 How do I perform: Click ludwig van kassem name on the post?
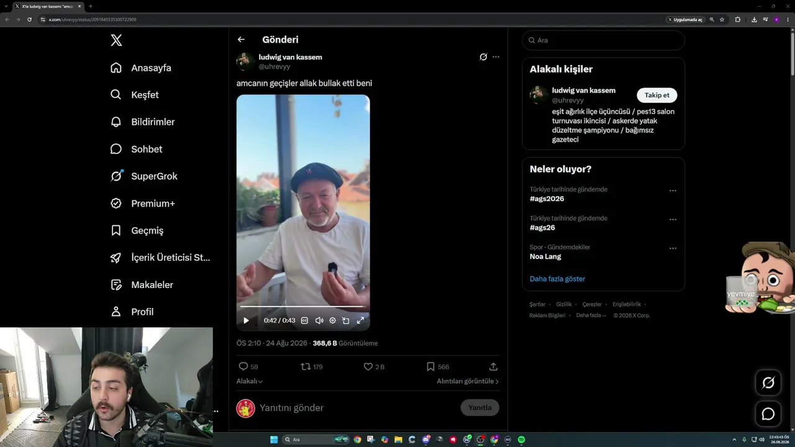(290, 57)
